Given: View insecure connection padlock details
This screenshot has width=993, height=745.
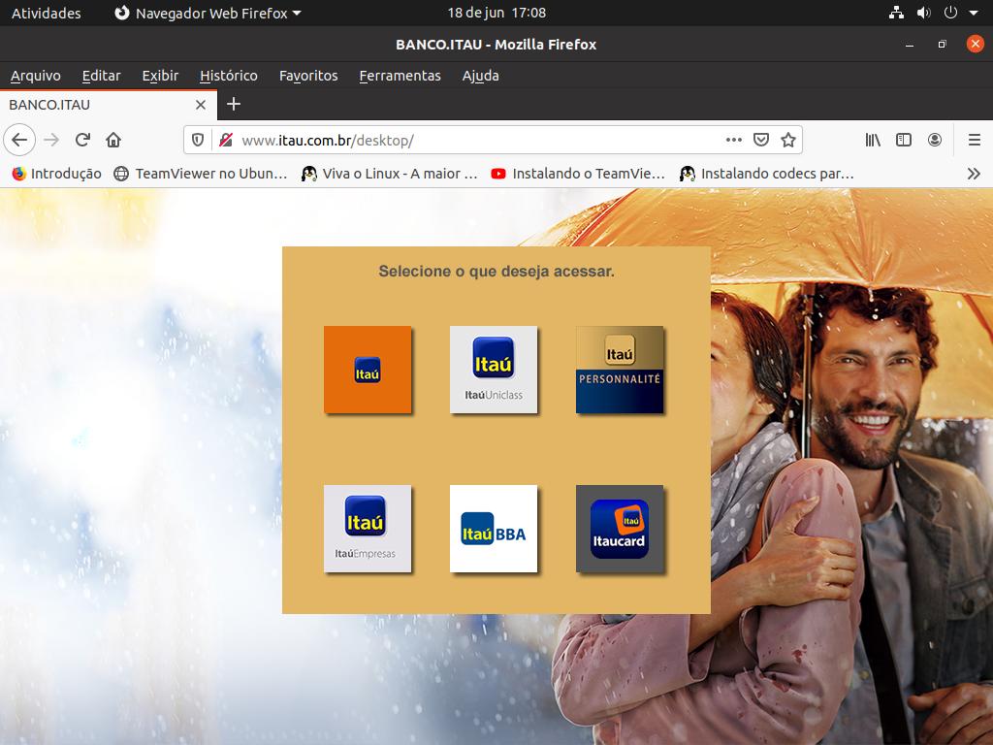Looking at the screenshot, I should [x=225, y=140].
